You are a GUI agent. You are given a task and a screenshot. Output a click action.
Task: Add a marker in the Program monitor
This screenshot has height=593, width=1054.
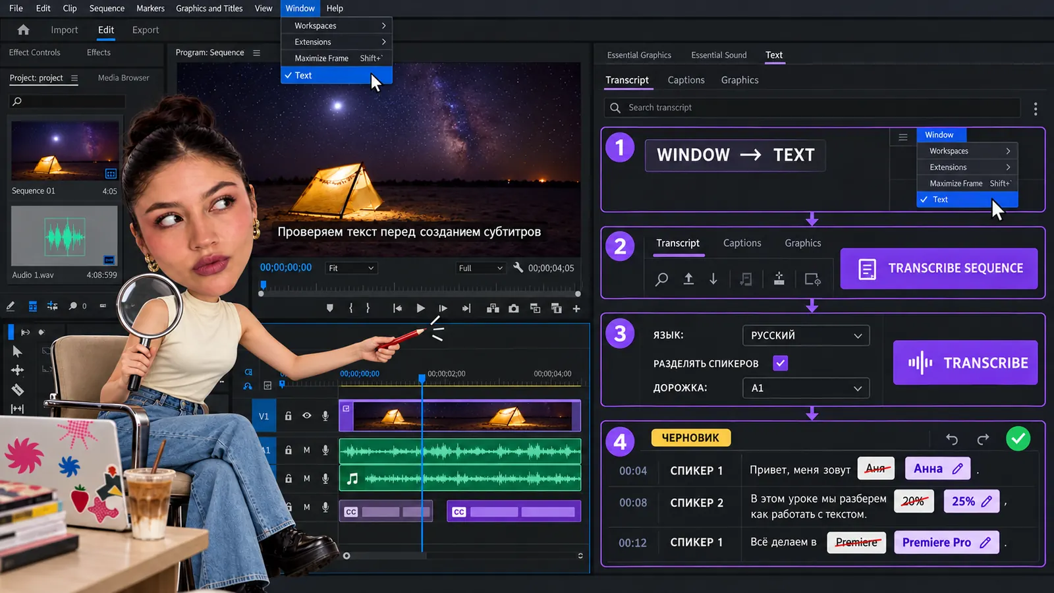click(330, 308)
